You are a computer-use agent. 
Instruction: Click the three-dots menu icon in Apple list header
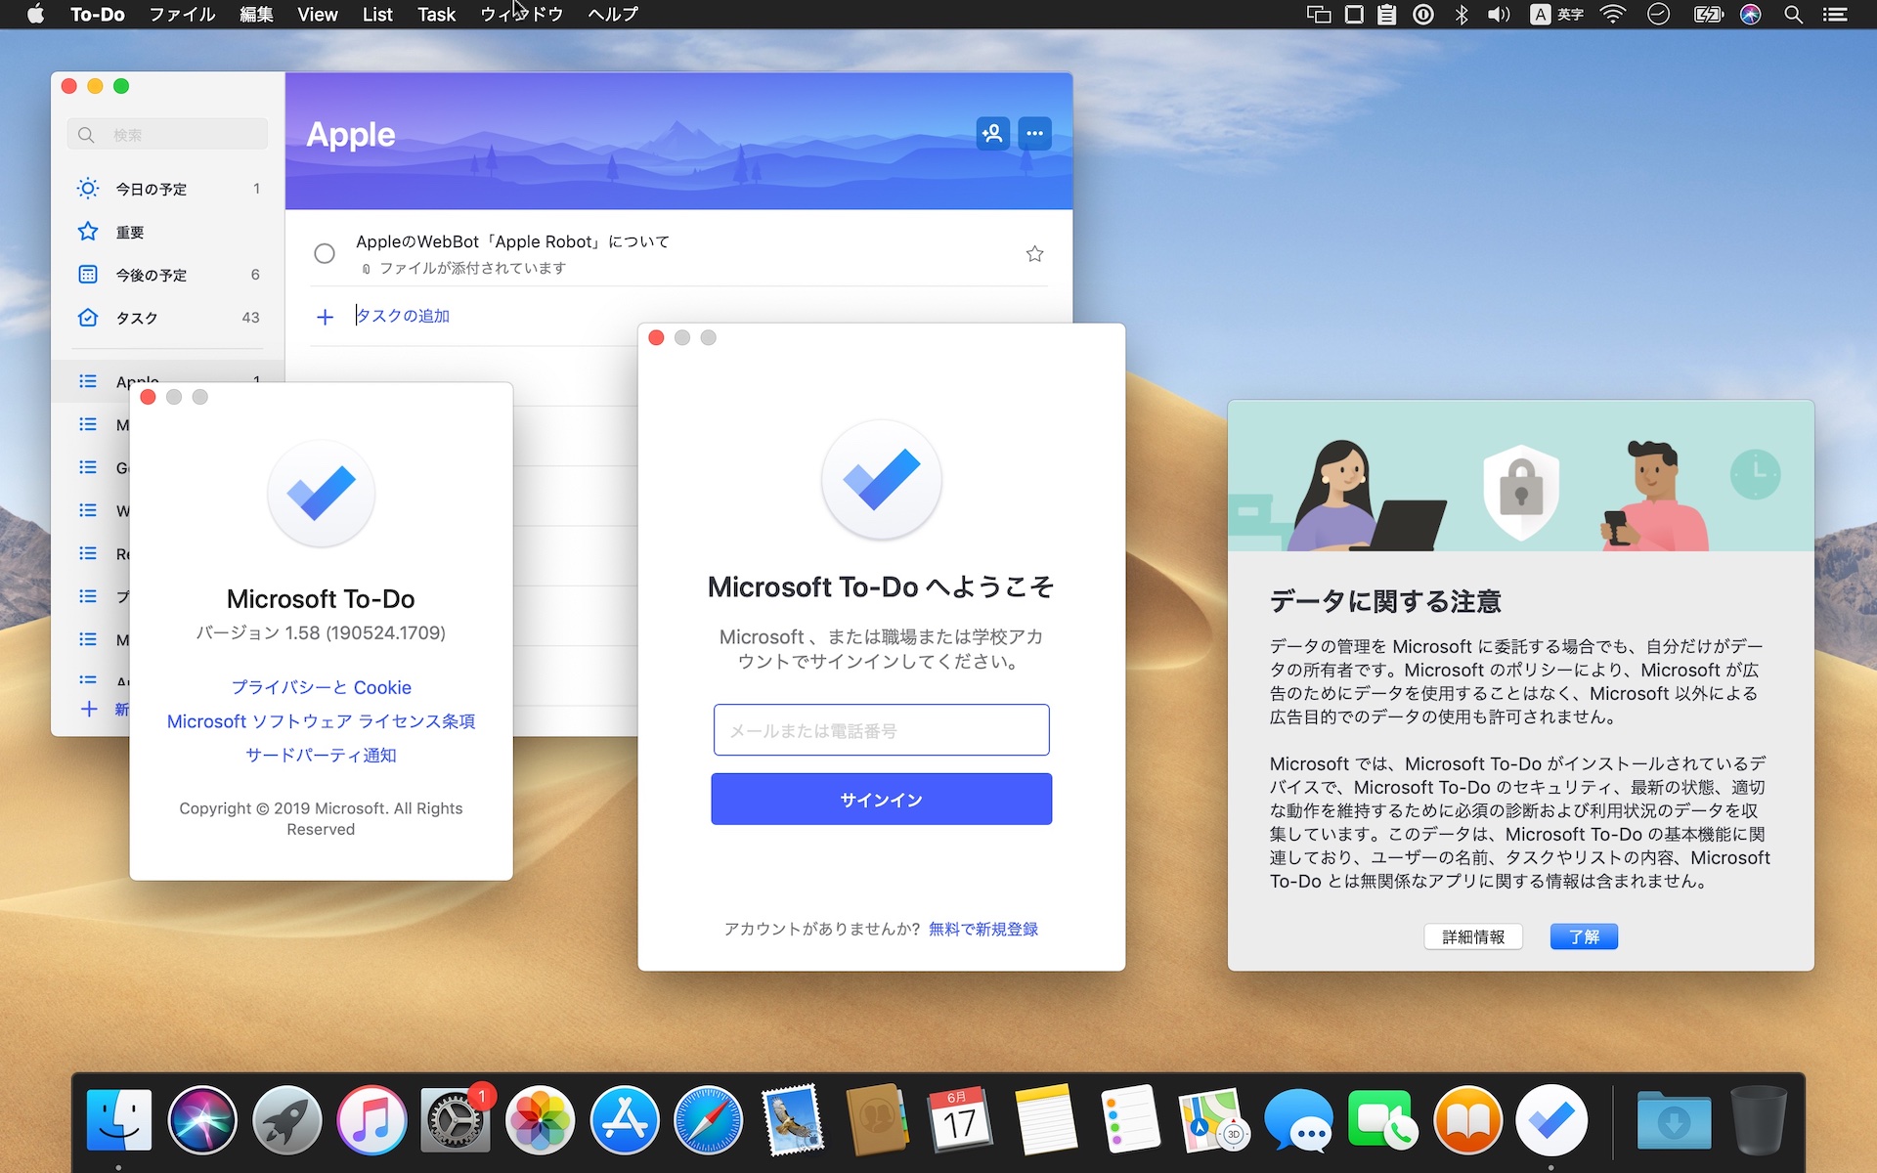(x=1035, y=131)
